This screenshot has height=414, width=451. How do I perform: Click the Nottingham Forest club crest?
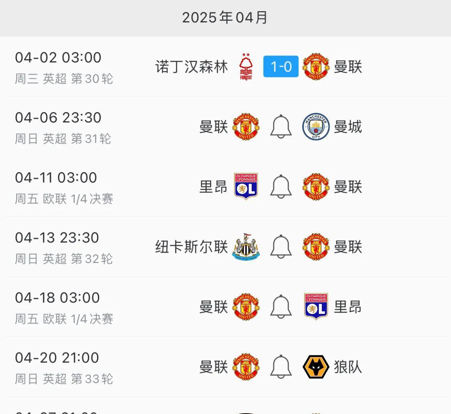click(x=246, y=67)
